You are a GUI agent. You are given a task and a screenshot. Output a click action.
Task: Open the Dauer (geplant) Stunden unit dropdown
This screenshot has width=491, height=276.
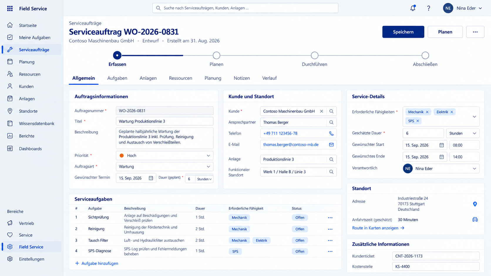(204, 179)
